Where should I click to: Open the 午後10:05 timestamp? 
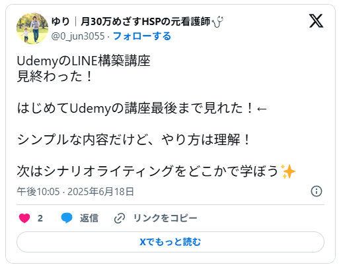[38, 191]
